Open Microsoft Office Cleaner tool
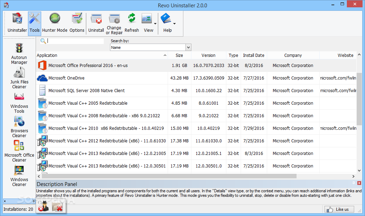 coord(19,151)
